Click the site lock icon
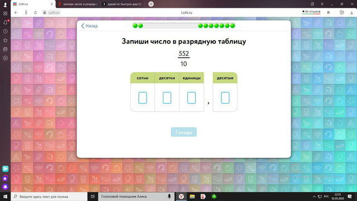Image resolution: width=357 pixels, height=201 pixels. point(45,12)
